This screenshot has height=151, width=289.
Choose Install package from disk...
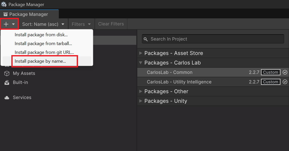click(47, 35)
